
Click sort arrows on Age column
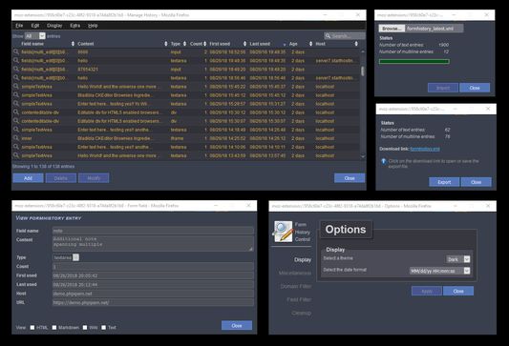(310, 44)
